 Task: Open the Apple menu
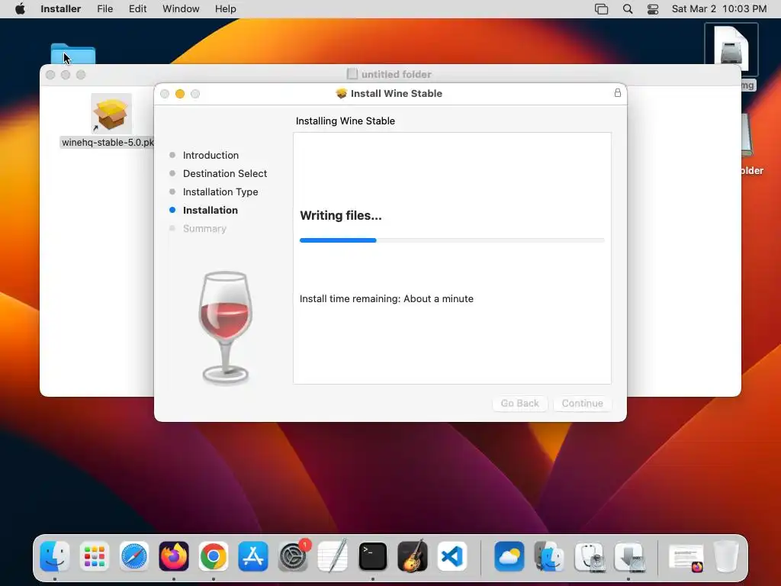point(20,9)
